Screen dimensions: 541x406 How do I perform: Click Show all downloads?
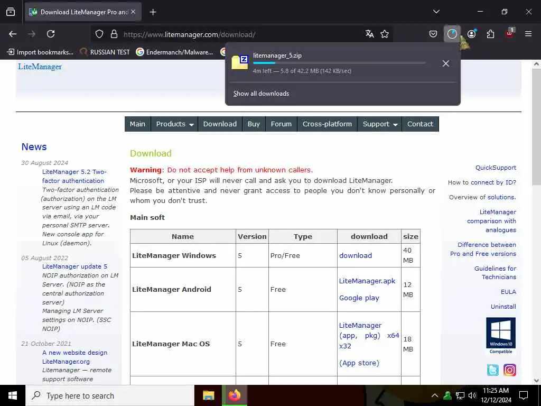(261, 94)
